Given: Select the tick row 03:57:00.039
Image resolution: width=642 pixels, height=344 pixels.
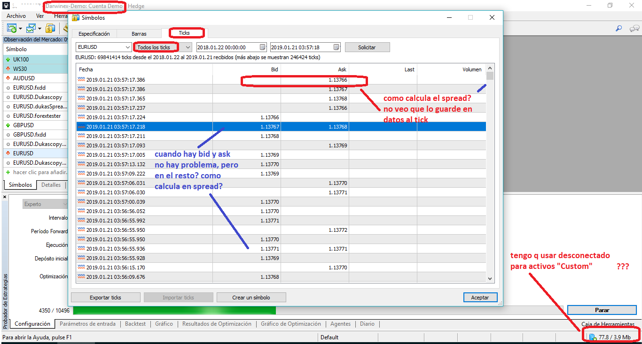Looking at the screenshot, I should 281,202.
